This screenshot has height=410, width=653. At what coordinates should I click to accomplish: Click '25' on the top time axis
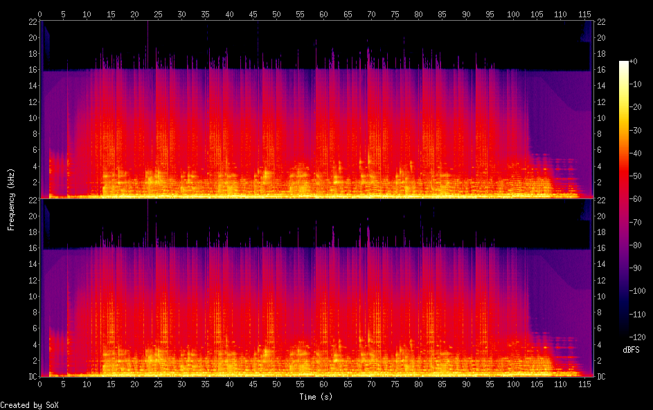click(159, 14)
